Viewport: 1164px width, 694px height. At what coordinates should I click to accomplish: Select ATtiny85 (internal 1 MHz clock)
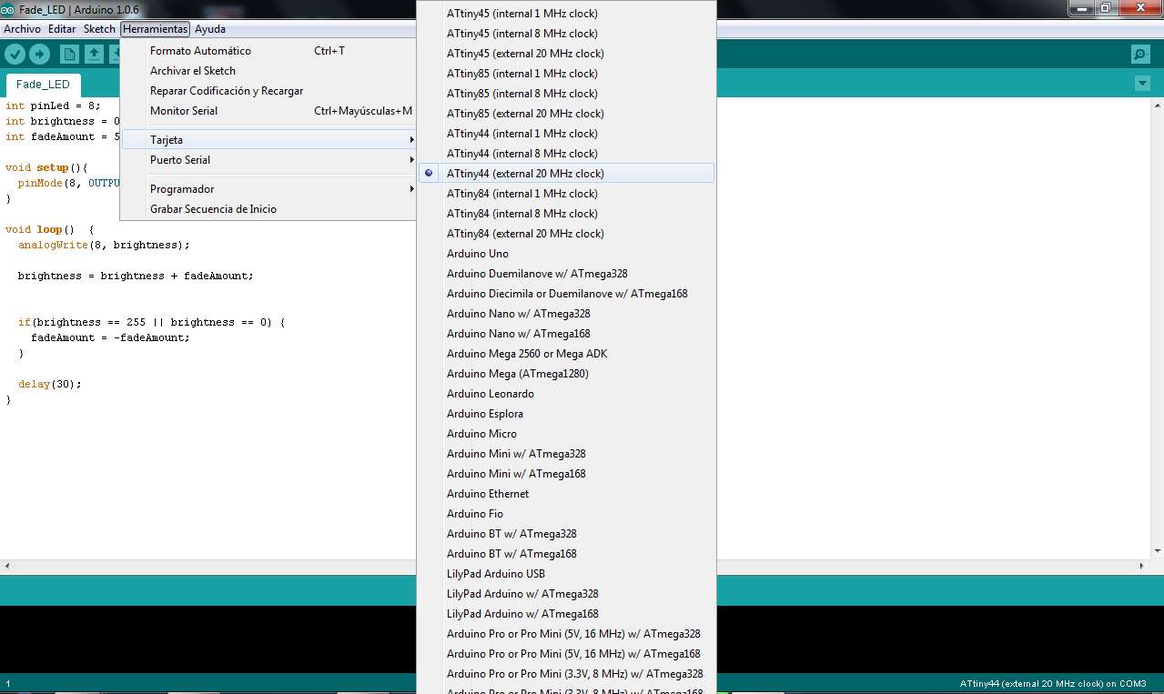(x=566, y=74)
